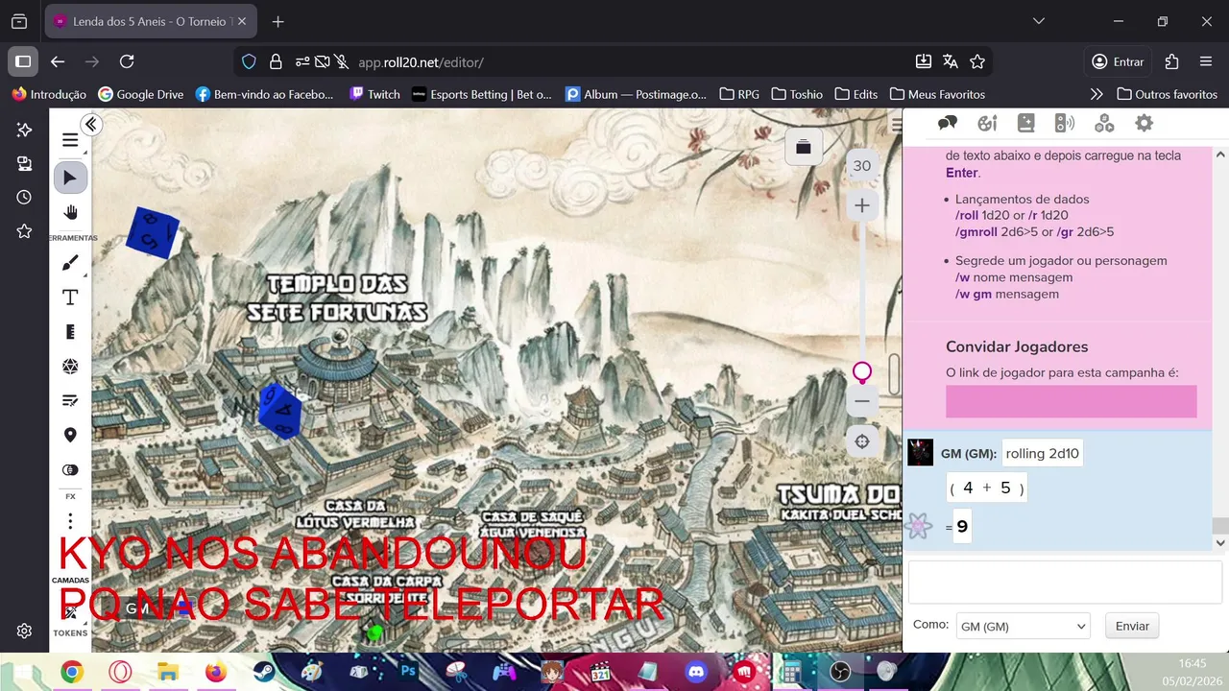Open the Dice rolling tool
Screen dimensions: 1229x691
[x=70, y=367]
